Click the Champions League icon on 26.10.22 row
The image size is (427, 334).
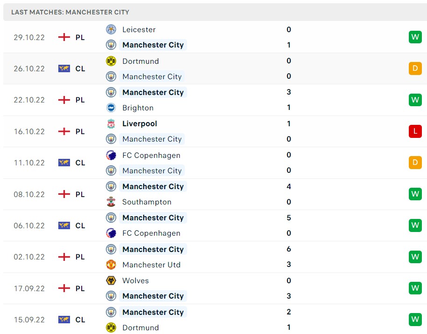pyautogui.click(x=64, y=68)
